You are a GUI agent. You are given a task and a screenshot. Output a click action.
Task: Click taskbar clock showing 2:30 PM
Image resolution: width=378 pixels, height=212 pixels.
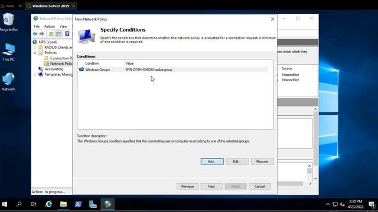point(356,204)
